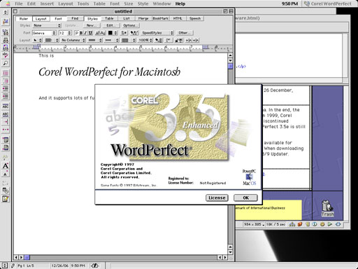Viewport: 358px width, 269px height.
Task: Click the magnifying glass find icon
Action: click(6, 63)
